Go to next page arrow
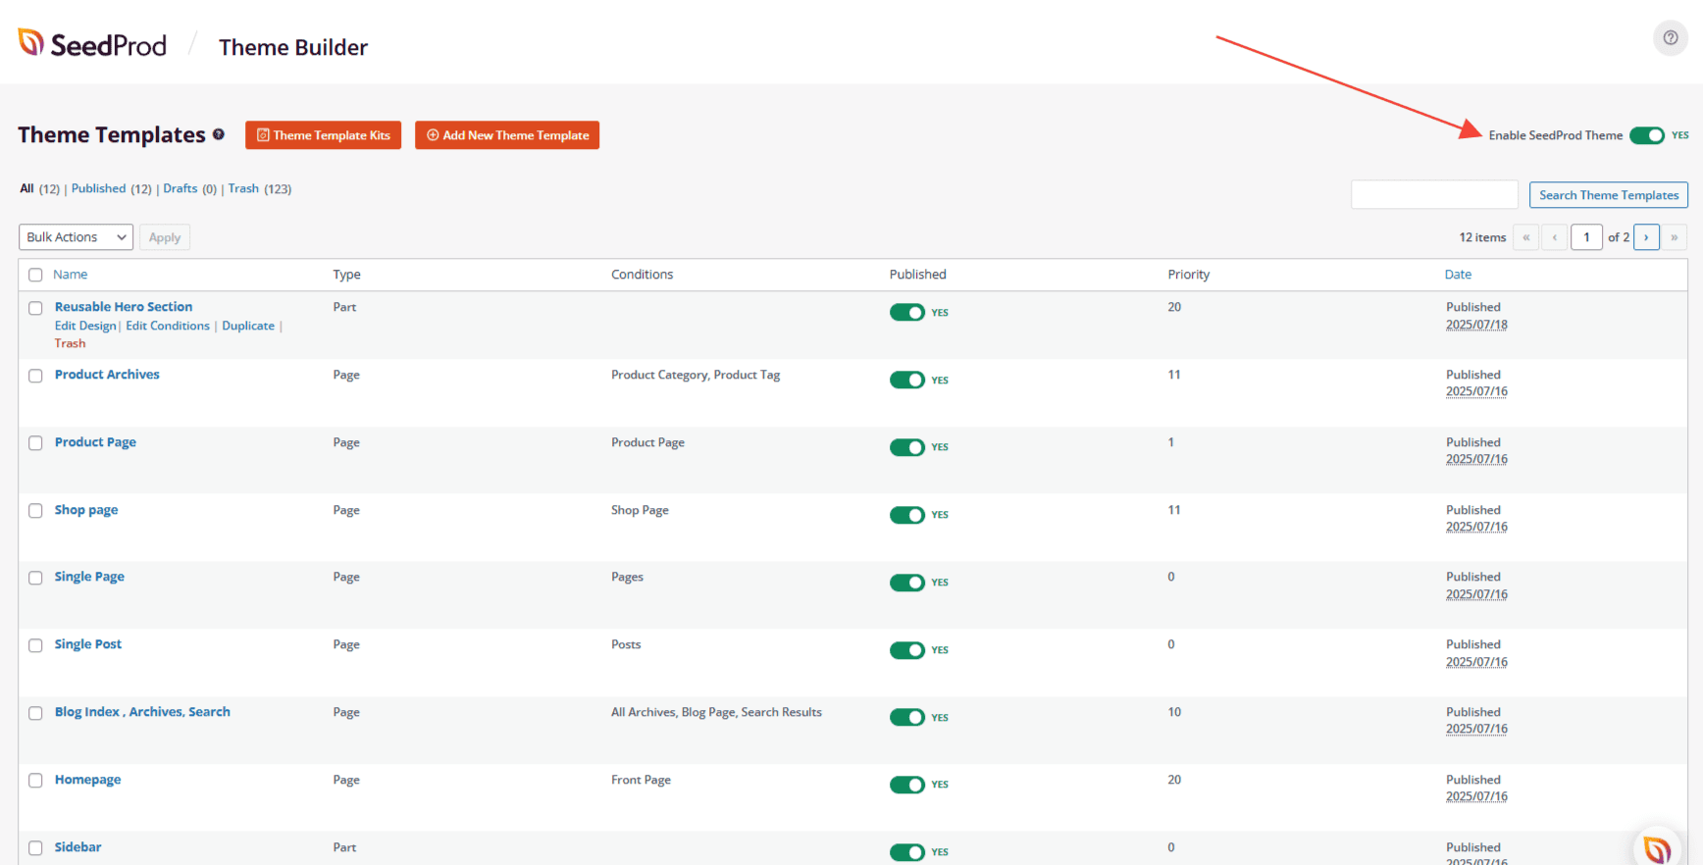This screenshot has height=865, width=1703. tap(1646, 237)
